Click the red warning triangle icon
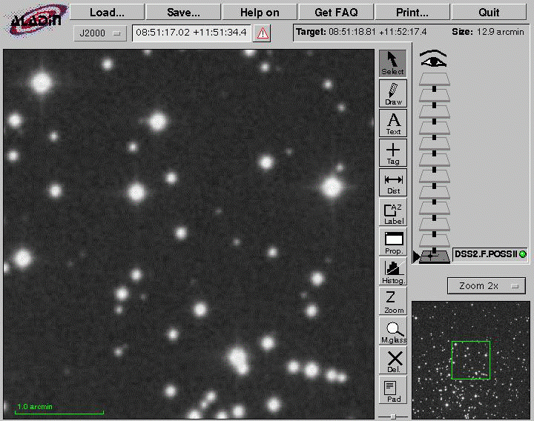This screenshot has height=421, width=534. [x=262, y=33]
